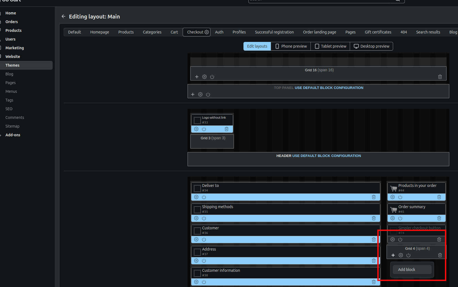
Task: Delete Products in your order block
Action: point(439,197)
